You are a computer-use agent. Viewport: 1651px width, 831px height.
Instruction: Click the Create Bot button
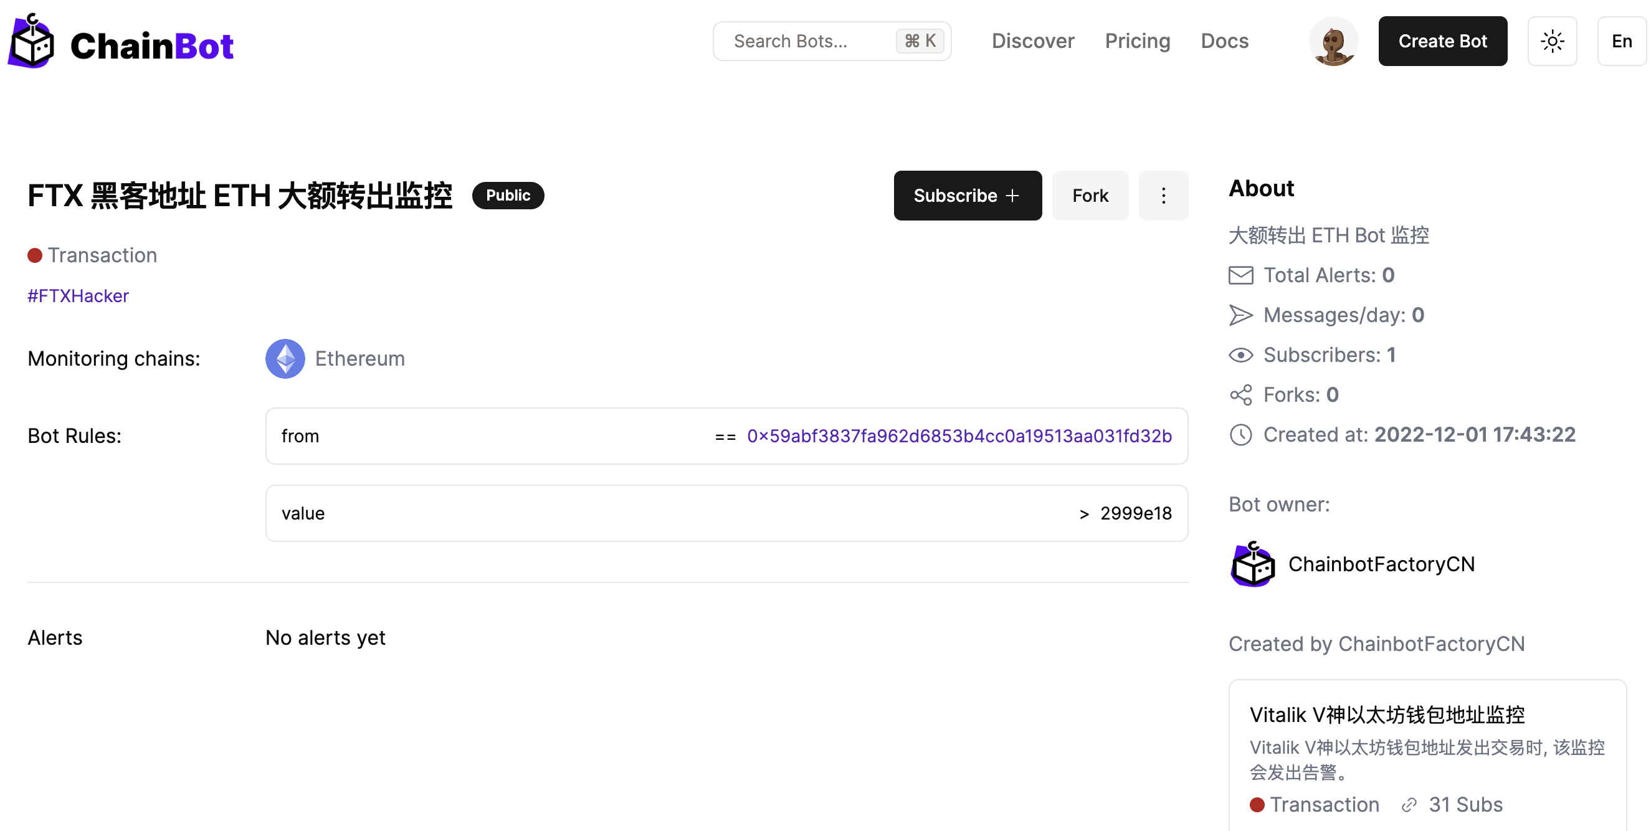pyautogui.click(x=1442, y=42)
